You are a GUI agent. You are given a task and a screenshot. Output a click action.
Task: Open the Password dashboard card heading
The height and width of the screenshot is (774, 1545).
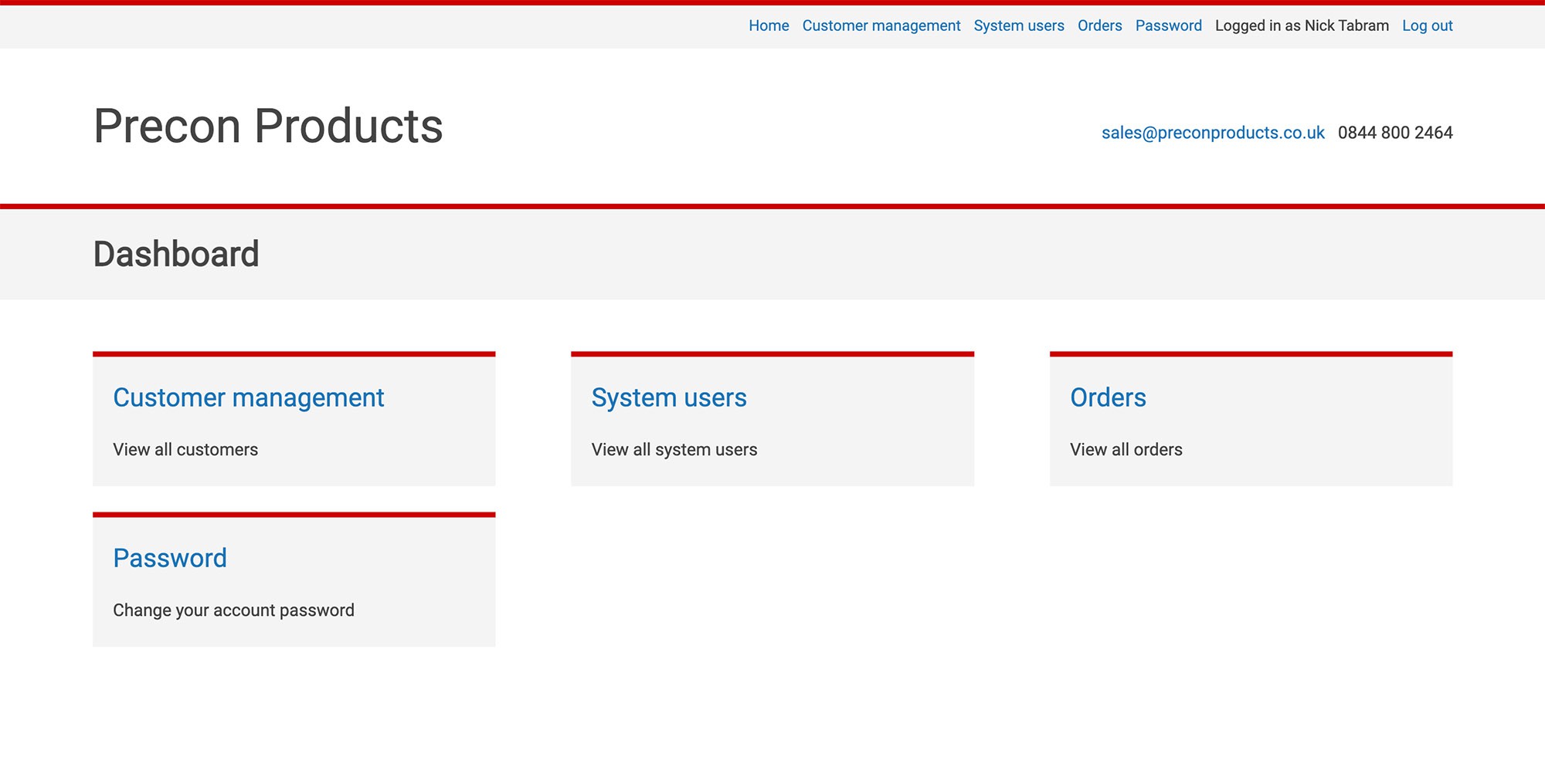(x=170, y=558)
